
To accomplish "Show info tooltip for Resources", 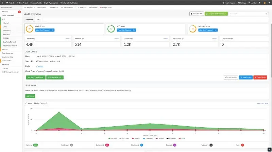I will click(x=183, y=39).
